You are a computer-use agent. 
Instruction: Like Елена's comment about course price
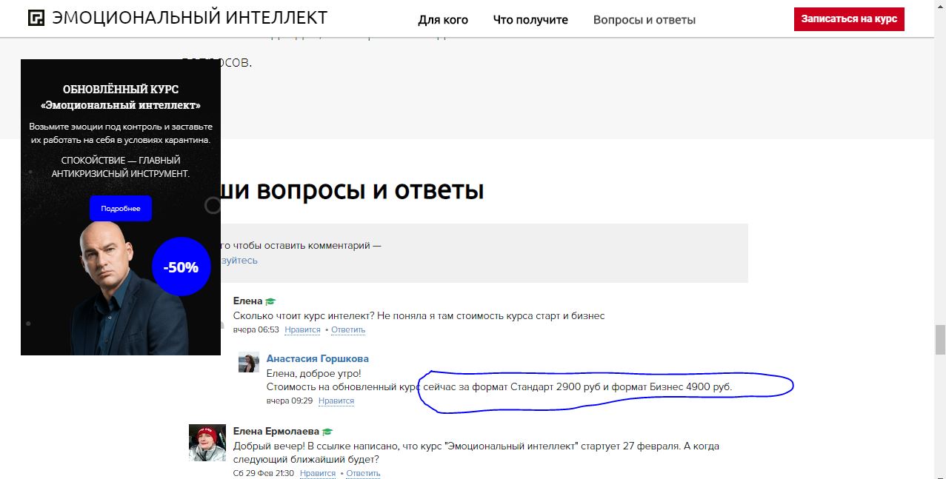302,329
